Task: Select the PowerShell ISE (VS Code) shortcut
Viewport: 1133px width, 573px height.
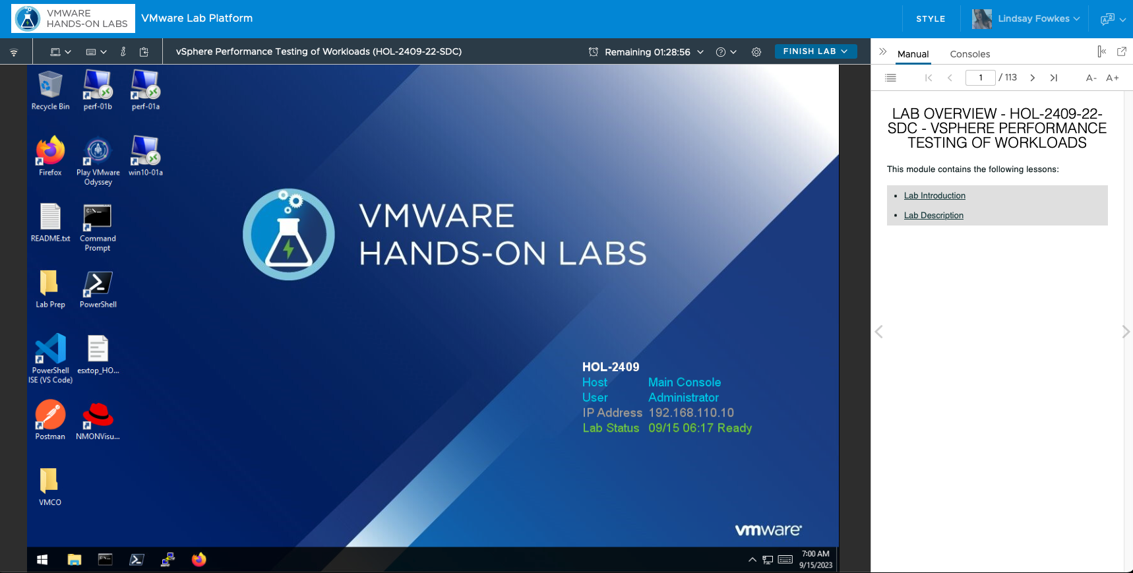Action: click(50, 359)
